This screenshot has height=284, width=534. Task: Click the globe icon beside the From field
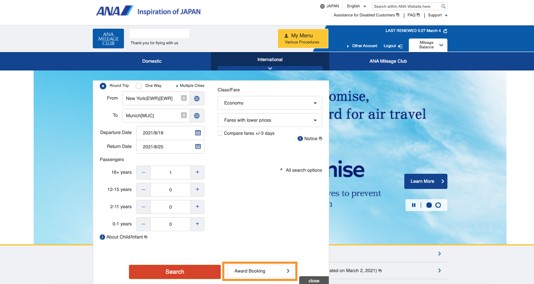tap(197, 98)
